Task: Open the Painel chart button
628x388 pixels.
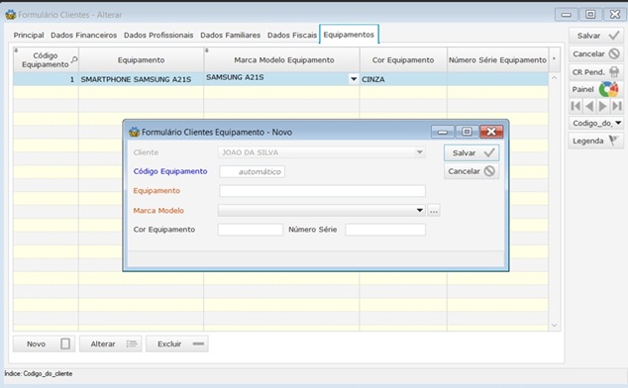Action: pos(596,89)
